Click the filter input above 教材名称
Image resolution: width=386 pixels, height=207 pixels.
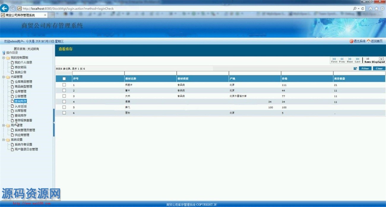(150, 73)
